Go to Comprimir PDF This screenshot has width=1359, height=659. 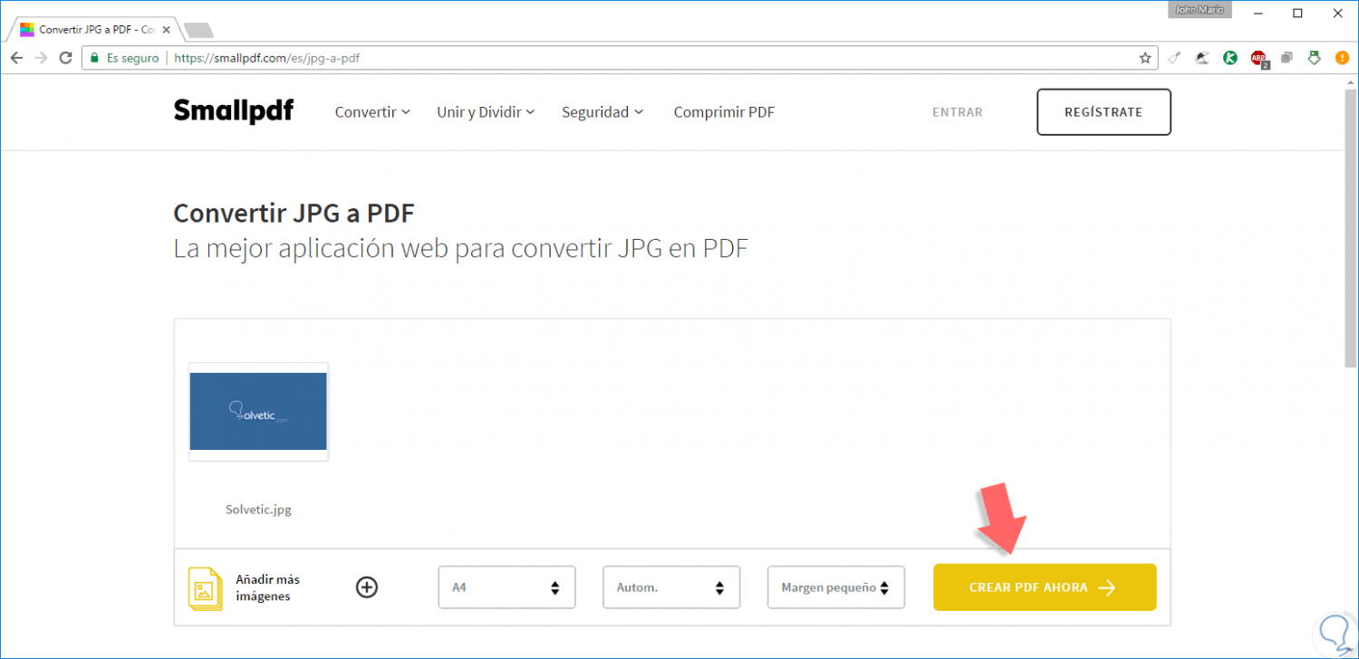coord(724,112)
